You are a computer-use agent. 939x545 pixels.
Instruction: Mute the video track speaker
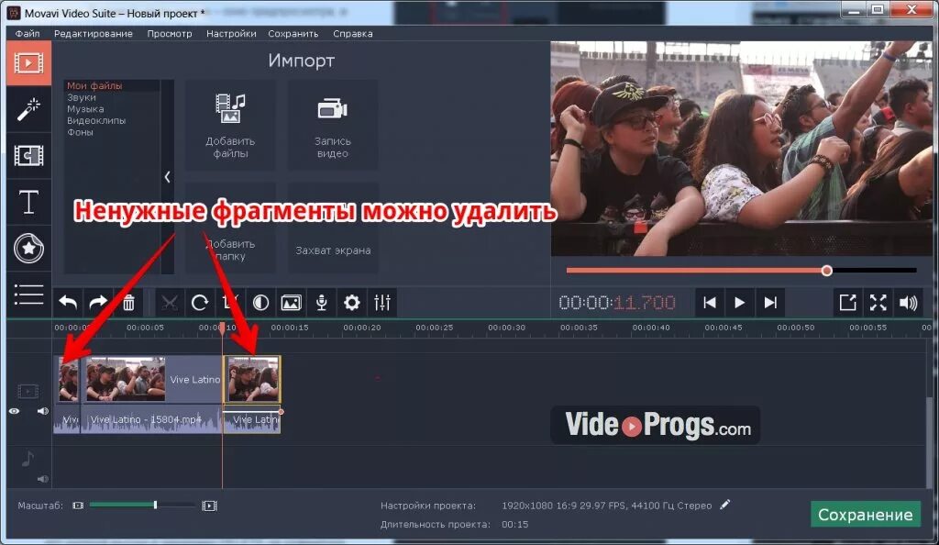42,411
